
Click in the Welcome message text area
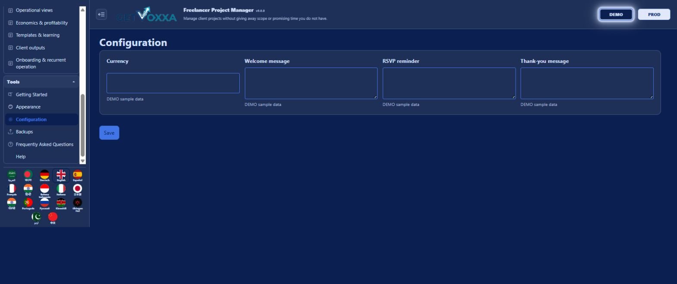click(x=311, y=83)
